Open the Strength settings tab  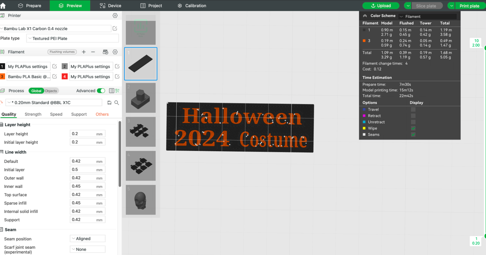click(x=33, y=114)
